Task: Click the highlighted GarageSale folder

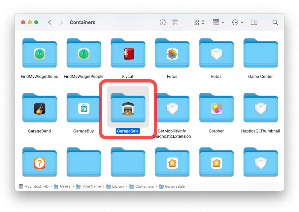Action: (x=128, y=107)
